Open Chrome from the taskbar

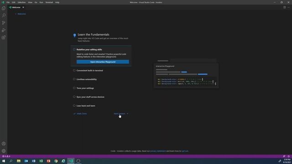click(56, 161)
